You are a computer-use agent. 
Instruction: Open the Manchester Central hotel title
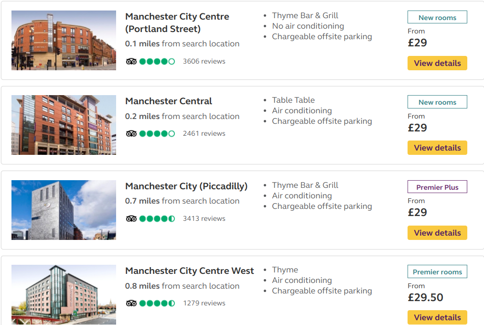(168, 101)
